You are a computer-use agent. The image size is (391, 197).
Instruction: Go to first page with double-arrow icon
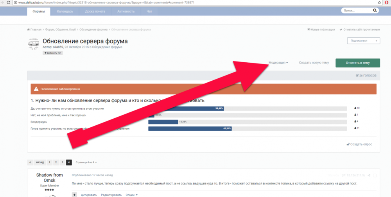pyautogui.click(x=30, y=162)
